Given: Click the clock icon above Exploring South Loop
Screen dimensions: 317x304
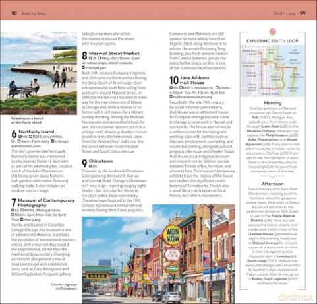Looking at the screenshot, I should (x=272, y=32).
